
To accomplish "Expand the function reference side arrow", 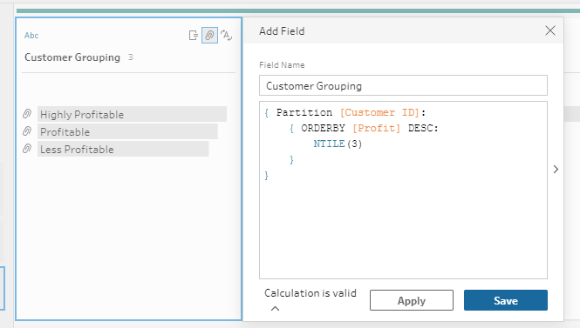I will click(x=556, y=170).
